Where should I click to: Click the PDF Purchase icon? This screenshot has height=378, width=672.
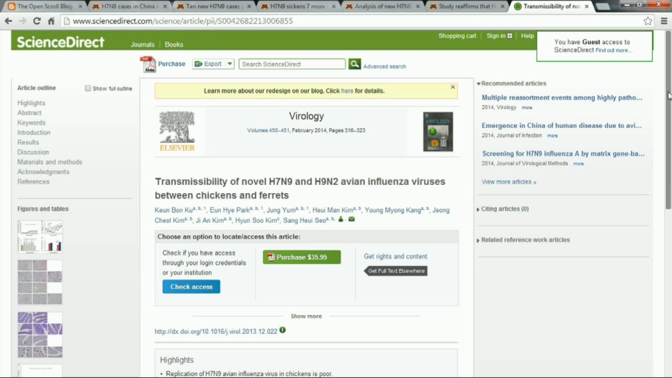click(148, 64)
